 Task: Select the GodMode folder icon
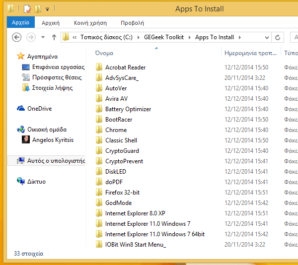pyautogui.click(x=99, y=203)
